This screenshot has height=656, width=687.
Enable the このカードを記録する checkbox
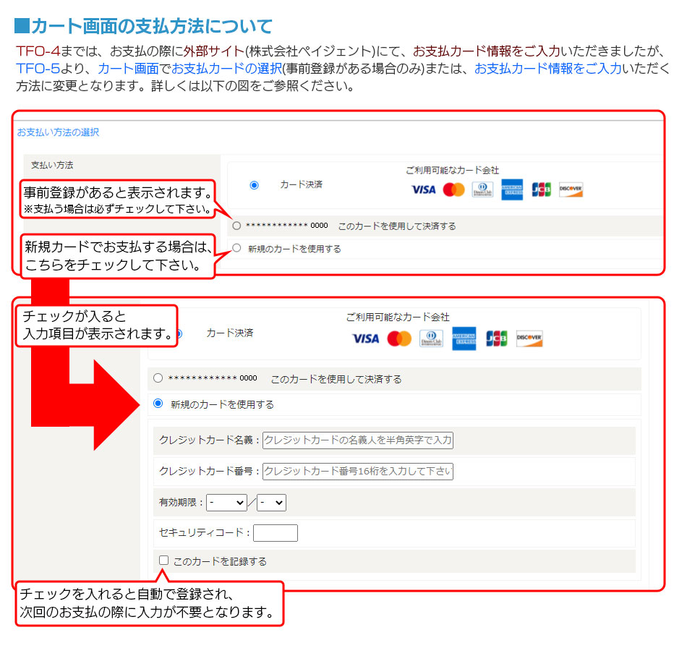[164, 561]
